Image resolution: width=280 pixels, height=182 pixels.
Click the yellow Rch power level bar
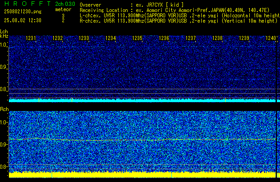[x=142, y=175]
